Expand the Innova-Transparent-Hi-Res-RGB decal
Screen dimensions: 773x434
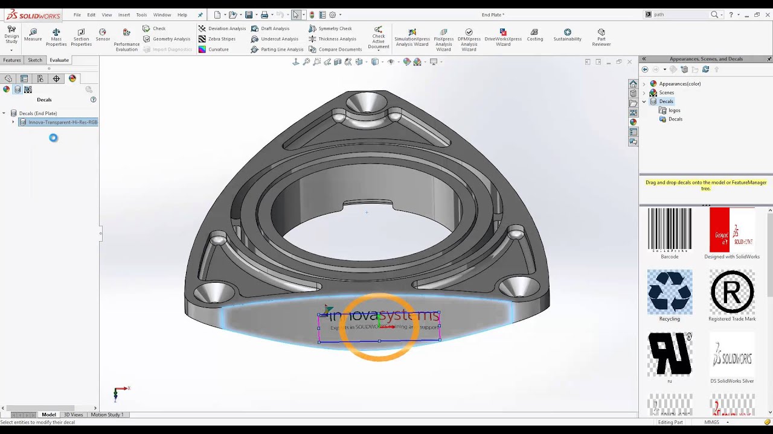(x=13, y=122)
